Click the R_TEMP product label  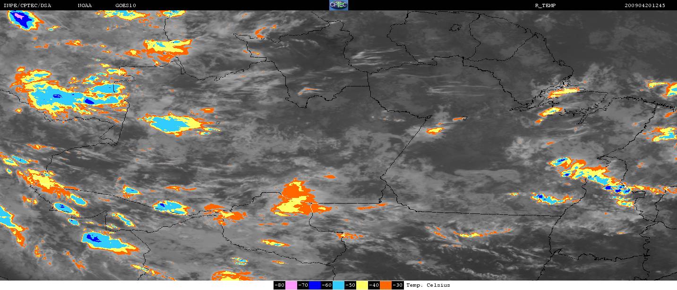pyautogui.click(x=545, y=6)
